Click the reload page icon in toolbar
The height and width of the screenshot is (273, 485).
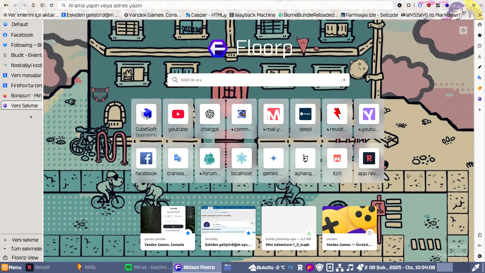[52, 5]
